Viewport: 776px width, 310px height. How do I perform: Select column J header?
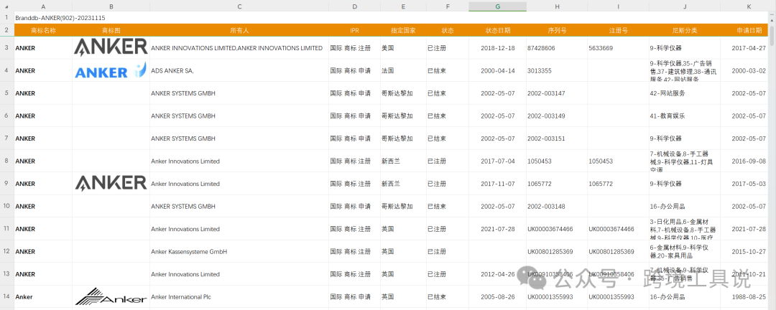click(x=685, y=6)
